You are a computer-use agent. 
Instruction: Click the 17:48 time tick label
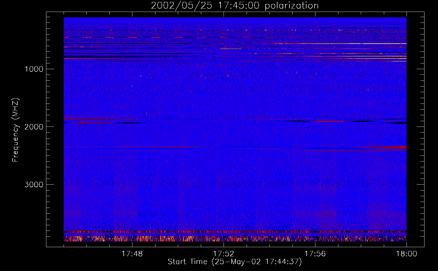coord(132,254)
